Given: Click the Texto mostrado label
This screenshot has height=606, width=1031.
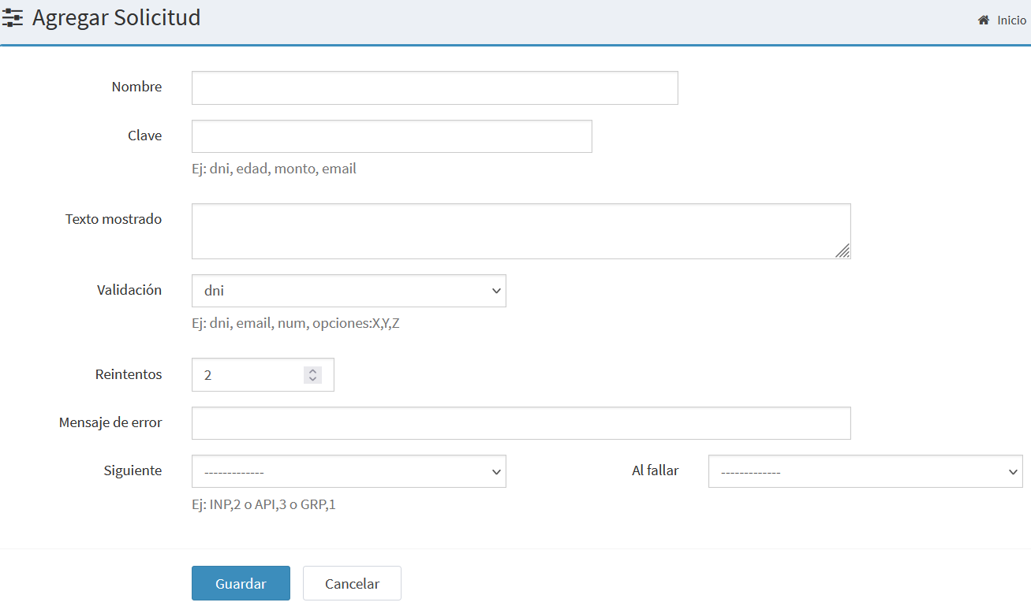Looking at the screenshot, I should coord(114,219).
